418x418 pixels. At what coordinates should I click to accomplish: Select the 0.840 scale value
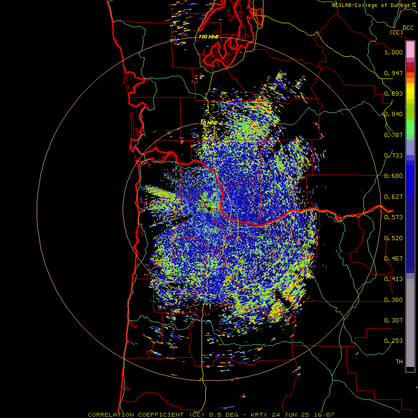point(393,114)
